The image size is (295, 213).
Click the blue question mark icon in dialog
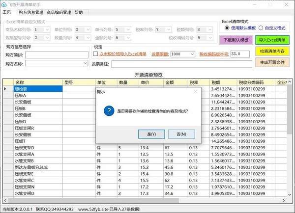pyautogui.click(x=110, y=111)
